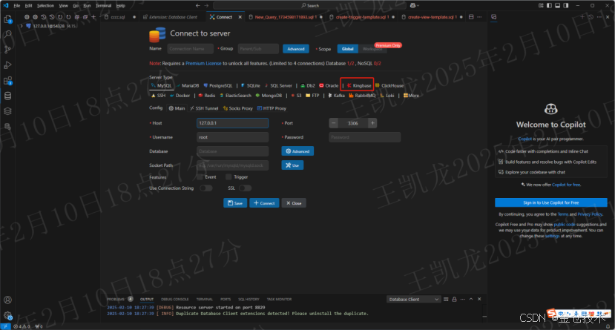Toggle primary side bar layout icon
The height and width of the screenshot is (330, 615).
pos(549,5)
